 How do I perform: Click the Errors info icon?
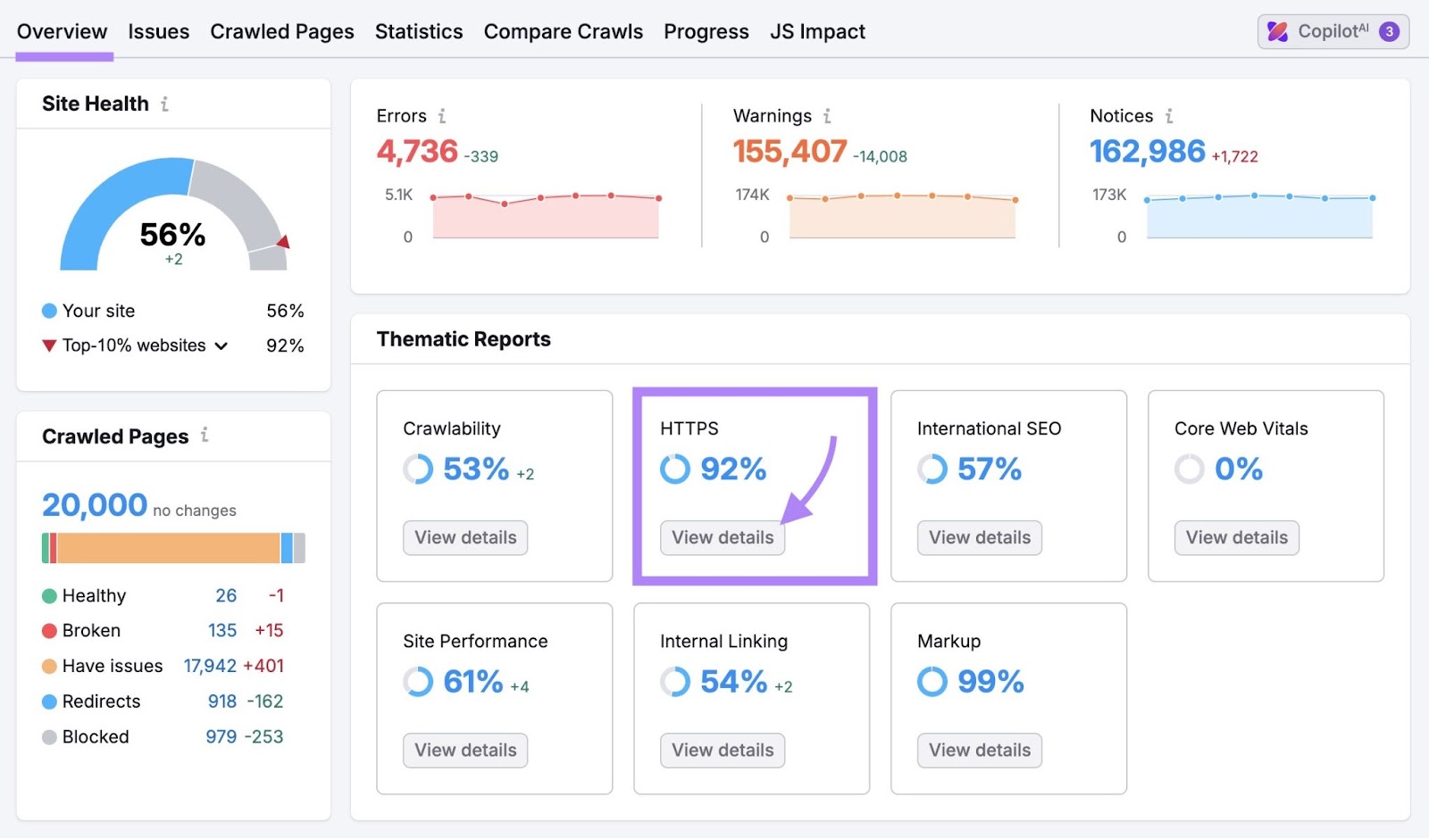click(444, 116)
